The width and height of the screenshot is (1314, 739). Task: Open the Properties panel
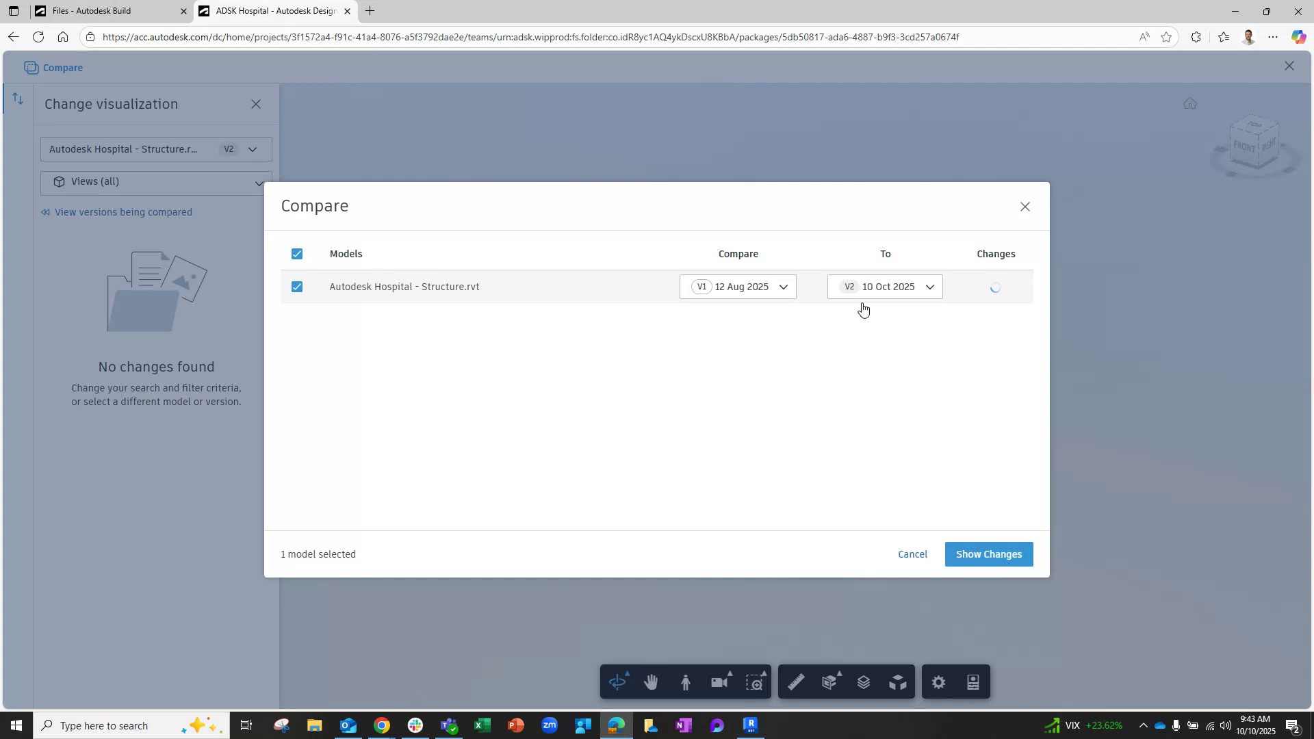(972, 682)
